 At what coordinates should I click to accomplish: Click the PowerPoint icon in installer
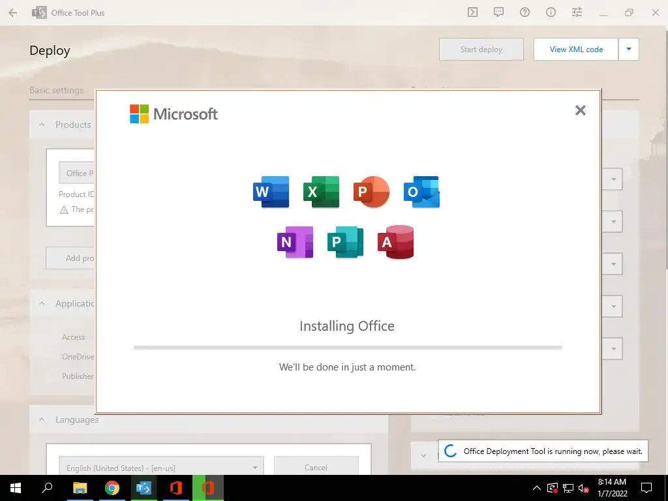(x=371, y=192)
